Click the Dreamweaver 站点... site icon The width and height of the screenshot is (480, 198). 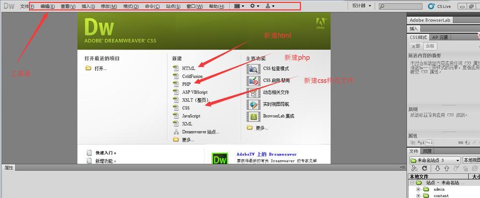point(176,132)
